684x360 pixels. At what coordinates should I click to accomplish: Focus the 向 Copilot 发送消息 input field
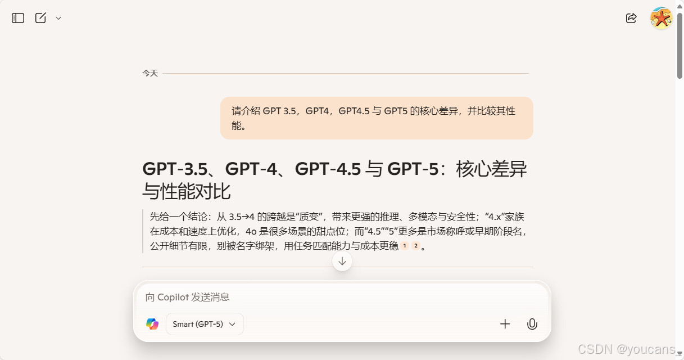click(342, 297)
